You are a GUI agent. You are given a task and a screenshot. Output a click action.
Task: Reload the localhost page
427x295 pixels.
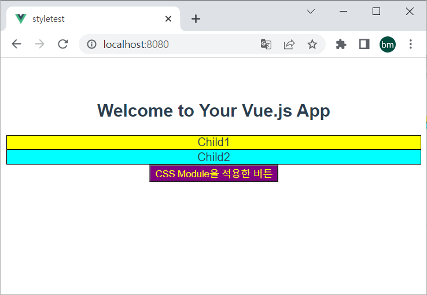(63, 44)
